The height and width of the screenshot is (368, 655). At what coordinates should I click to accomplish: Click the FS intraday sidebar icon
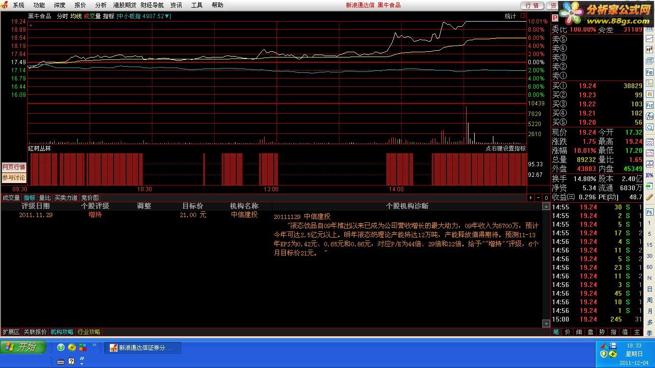(650, 212)
